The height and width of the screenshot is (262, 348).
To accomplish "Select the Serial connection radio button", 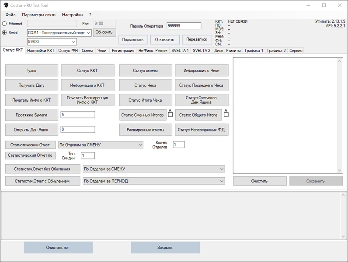I will (x=4, y=32).
